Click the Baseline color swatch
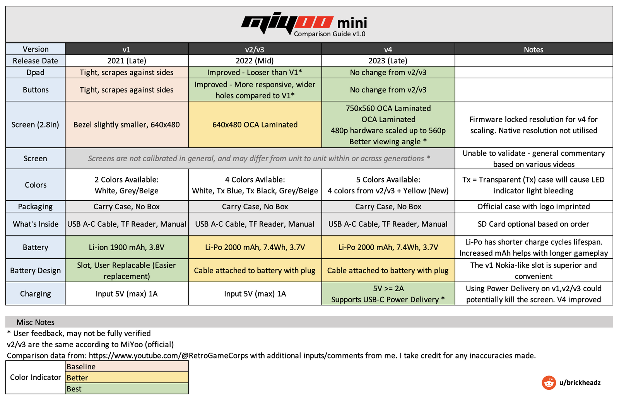This screenshot has height=401, width=619. (x=127, y=366)
